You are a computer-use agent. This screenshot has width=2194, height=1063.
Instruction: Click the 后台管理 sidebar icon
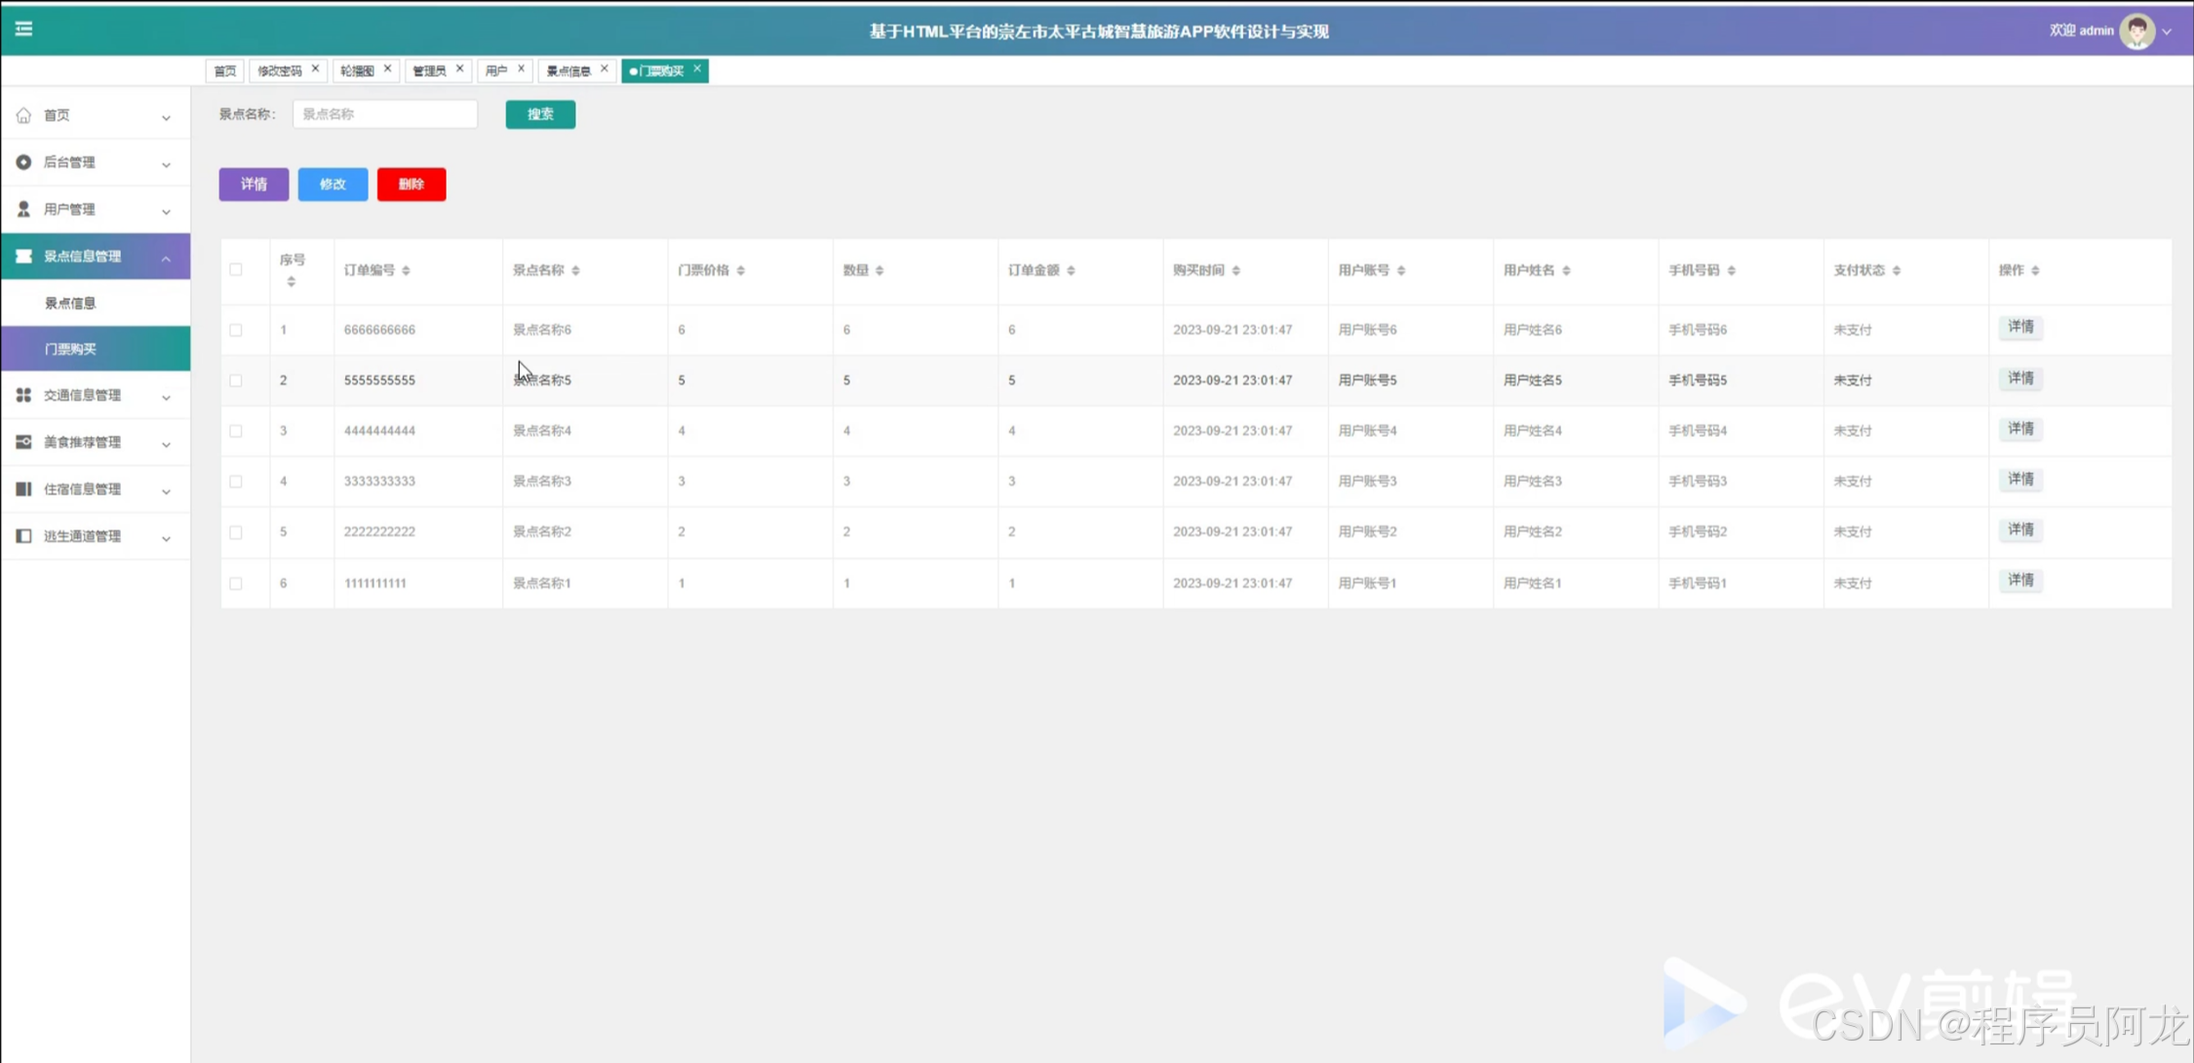tap(23, 162)
